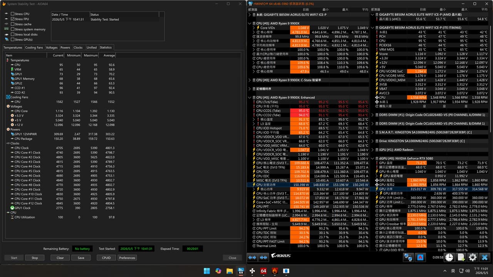Click the Voltages group icon in AIDA64
This screenshot has width=493, height=277.
click(x=8, y=106)
